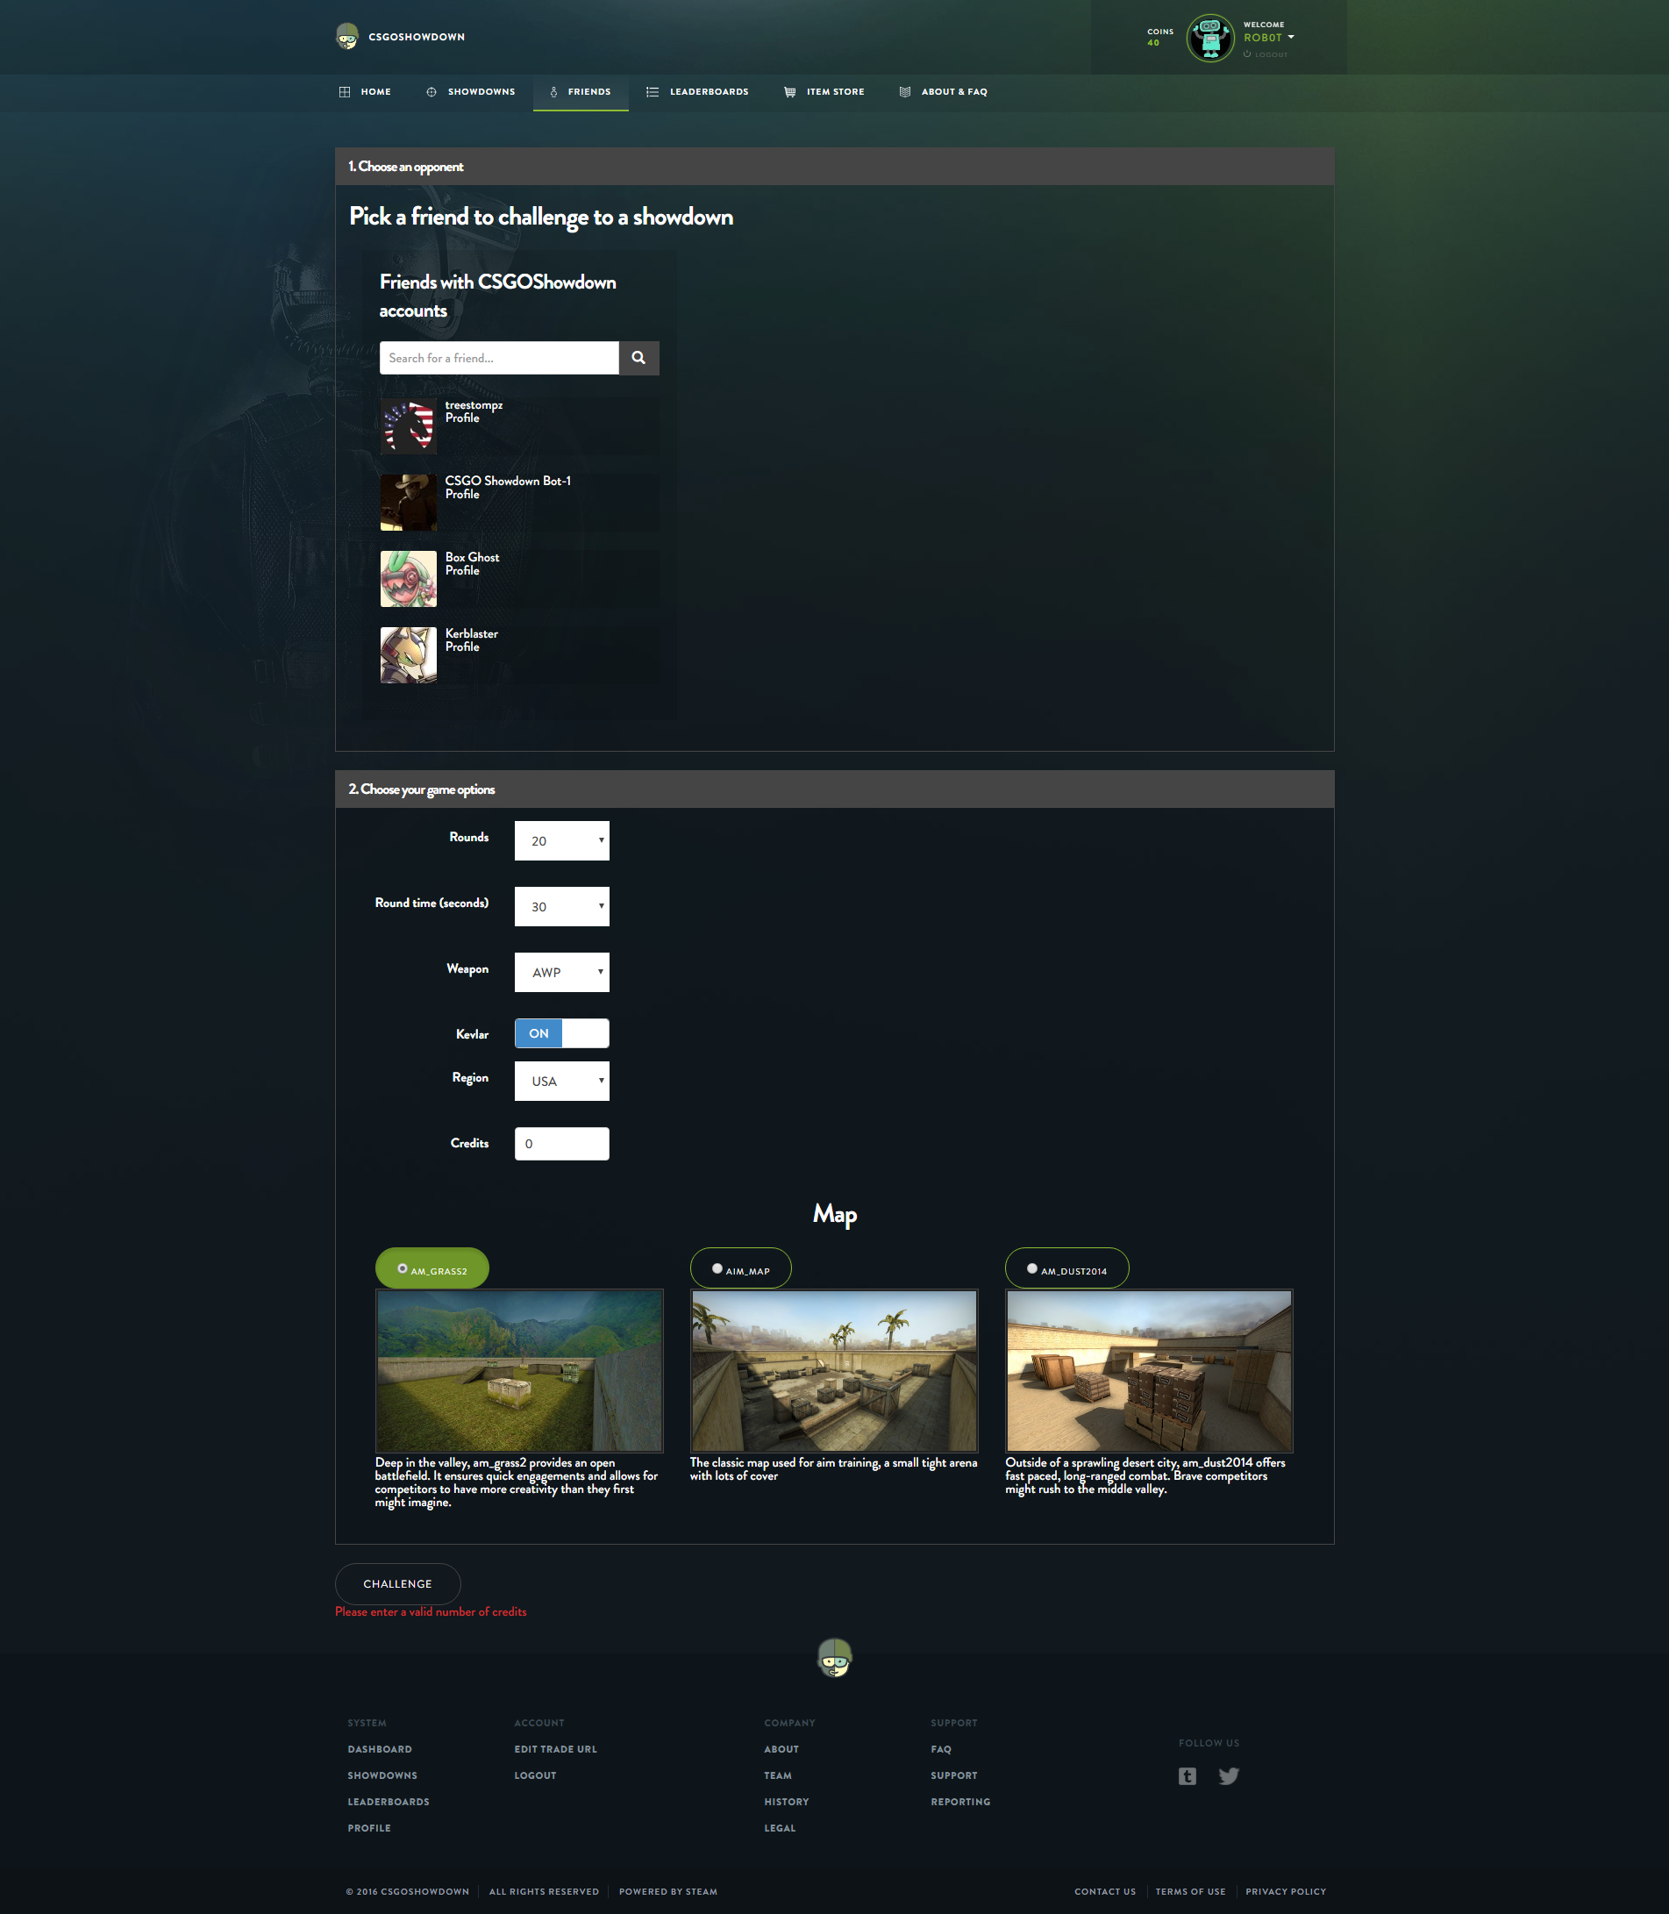Click the robot avatar in header
The height and width of the screenshot is (1914, 1669).
pyautogui.click(x=1209, y=39)
